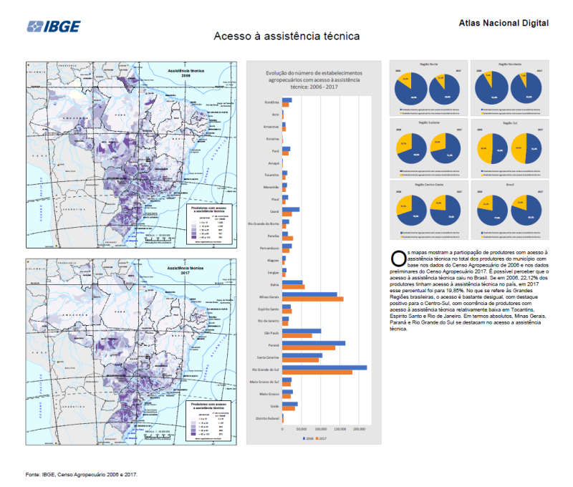Click the source note 'Fonte: IBGE, Censo Agropecuário 2006 e 2017.'
This screenshot has width=573, height=487.
(82, 475)
